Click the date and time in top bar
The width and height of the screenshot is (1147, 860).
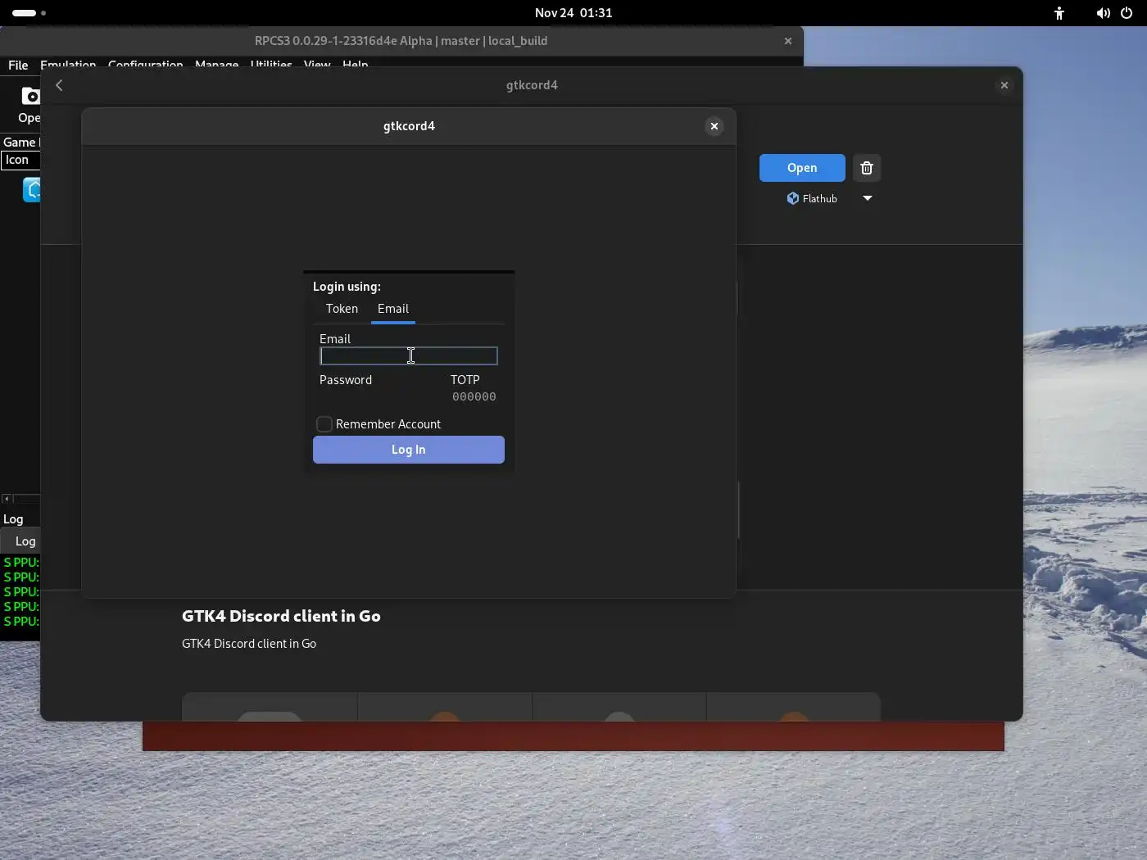pyautogui.click(x=573, y=13)
